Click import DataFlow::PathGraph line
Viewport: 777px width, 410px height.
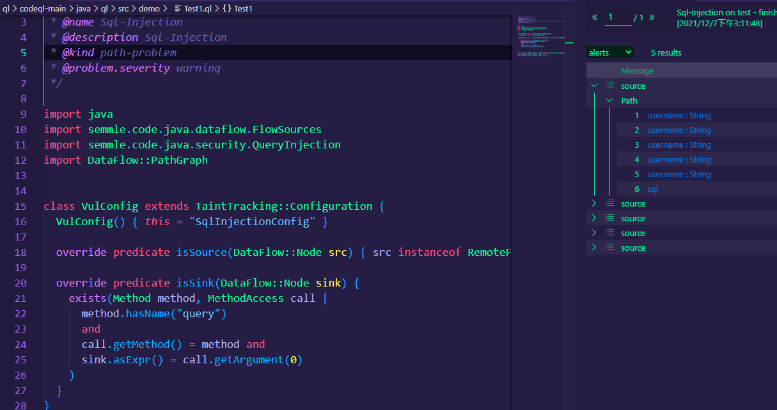pyautogui.click(x=125, y=160)
